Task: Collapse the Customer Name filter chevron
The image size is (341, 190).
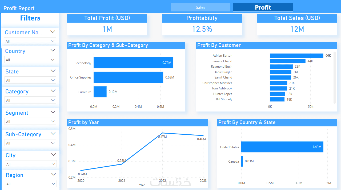Action: coord(53,32)
